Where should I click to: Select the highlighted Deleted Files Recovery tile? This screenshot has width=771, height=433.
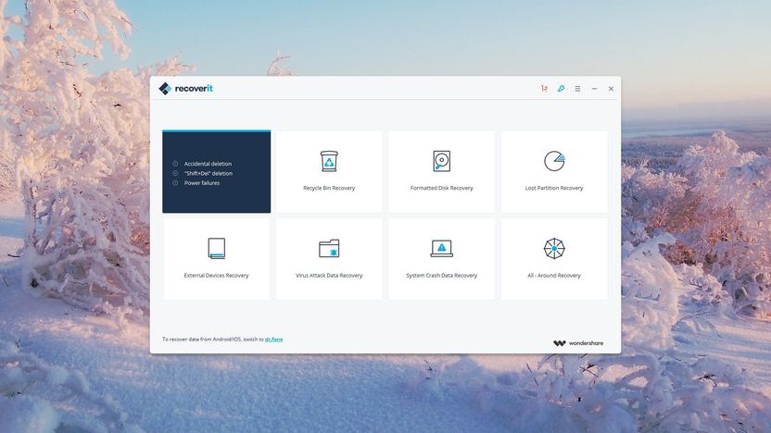click(x=216, y=172)
